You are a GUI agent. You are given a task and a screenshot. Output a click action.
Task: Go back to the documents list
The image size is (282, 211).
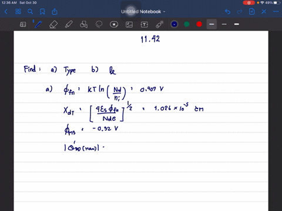(6, 12)
